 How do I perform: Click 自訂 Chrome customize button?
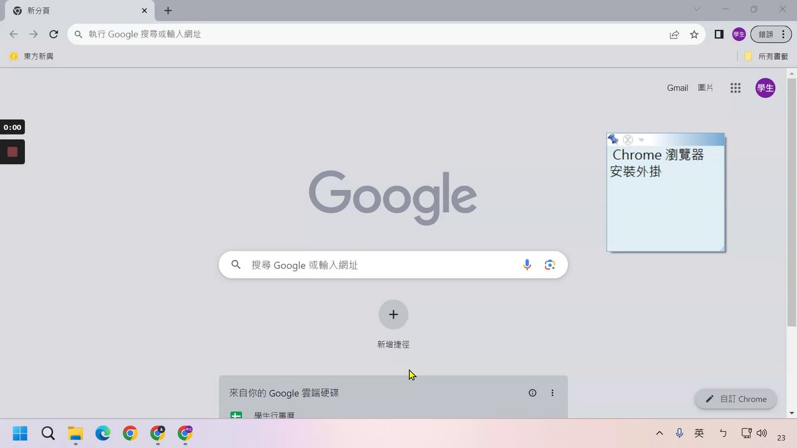pos(735,399)
